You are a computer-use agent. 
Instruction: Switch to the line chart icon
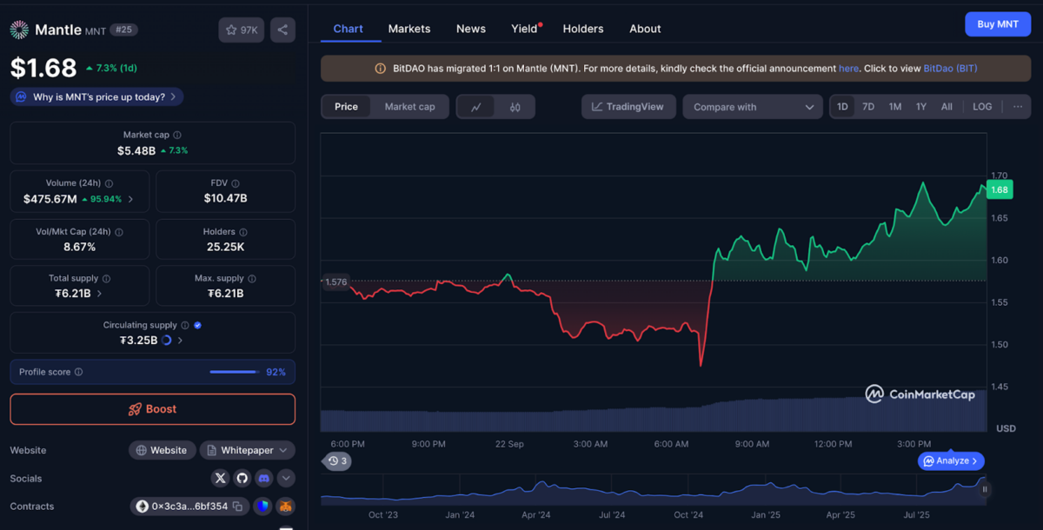click(476, 107)
